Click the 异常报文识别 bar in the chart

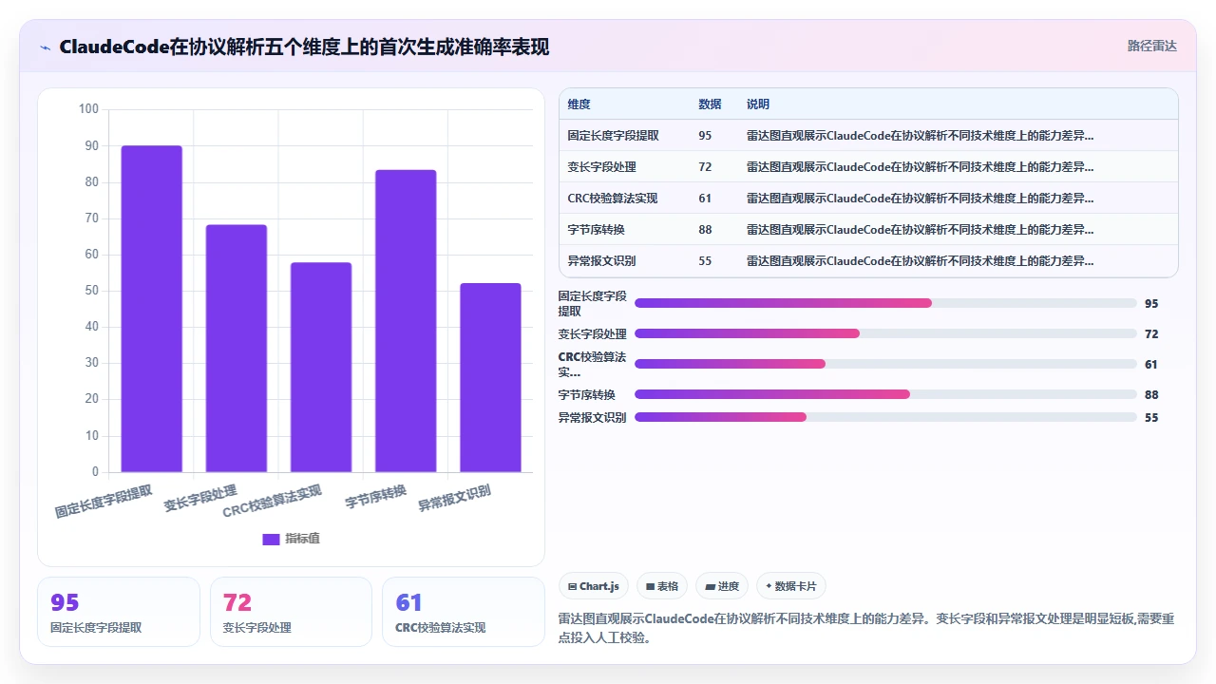point(490,378)
